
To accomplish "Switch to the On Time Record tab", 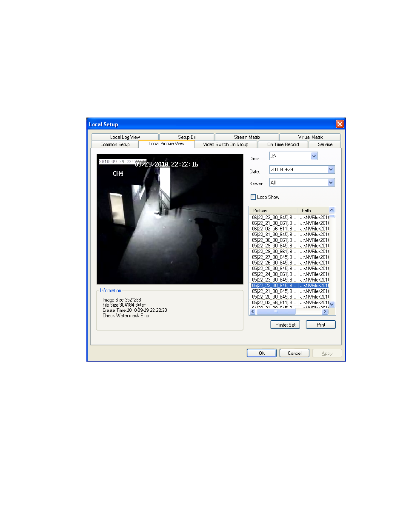I will coord(283,144).
